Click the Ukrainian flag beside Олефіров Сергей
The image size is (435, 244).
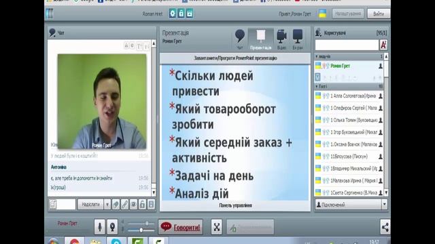(318, 108)
